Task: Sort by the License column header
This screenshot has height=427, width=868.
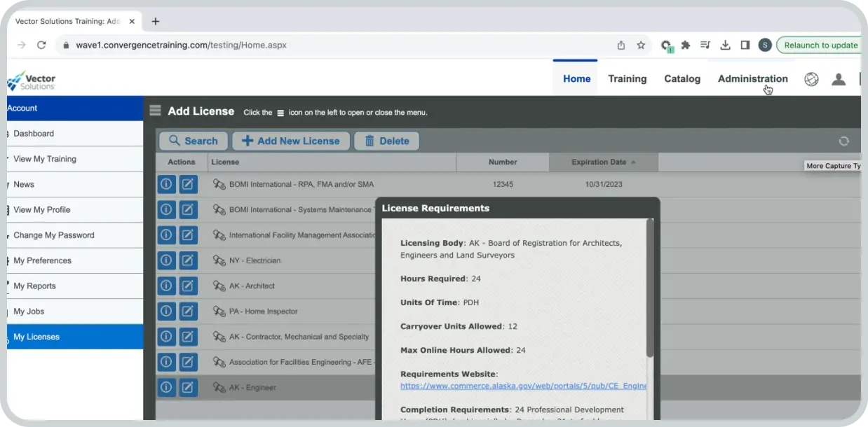Action: click(332, 162)
